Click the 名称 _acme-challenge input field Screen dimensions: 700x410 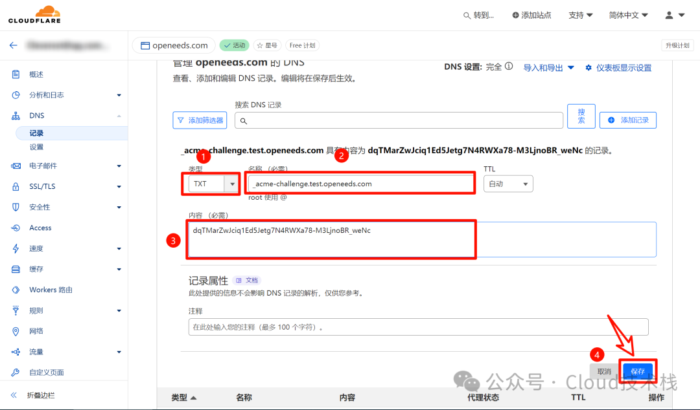pos(361,184)
